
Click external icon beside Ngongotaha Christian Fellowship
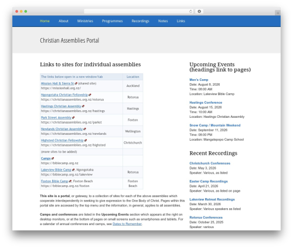click(90, 95)
